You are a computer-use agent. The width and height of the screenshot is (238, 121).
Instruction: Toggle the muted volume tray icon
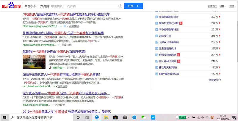point(203,117)
